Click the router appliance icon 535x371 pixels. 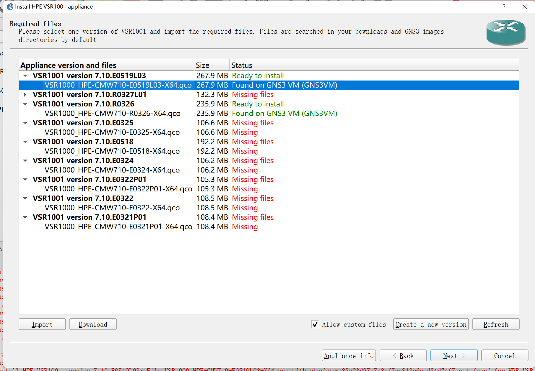coord(506,32)
